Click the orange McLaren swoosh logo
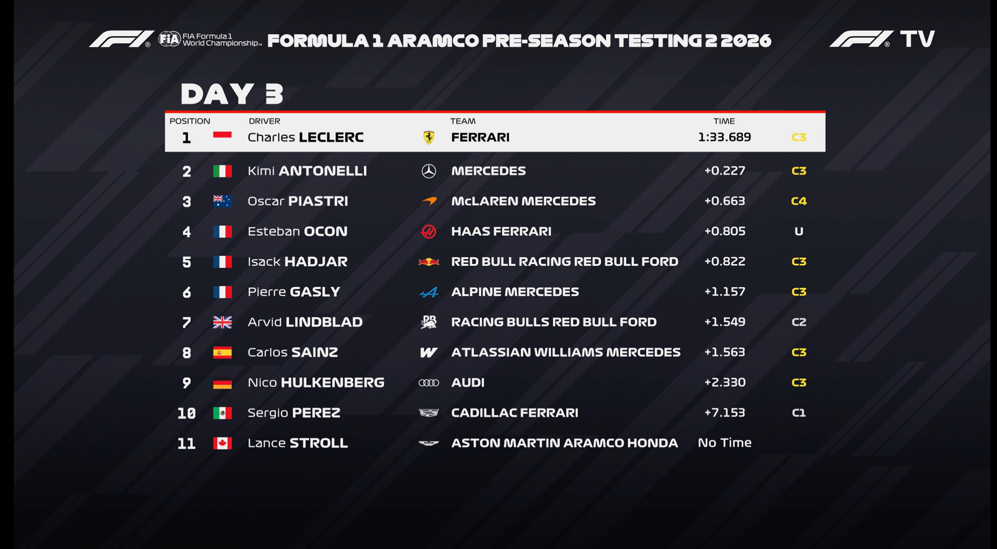The width and height of the screenshot is (997, 549). tap(429, 201)
